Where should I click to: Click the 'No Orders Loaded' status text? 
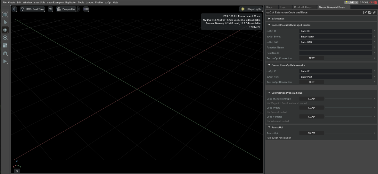pyautogui.click(x=276, y=112)
